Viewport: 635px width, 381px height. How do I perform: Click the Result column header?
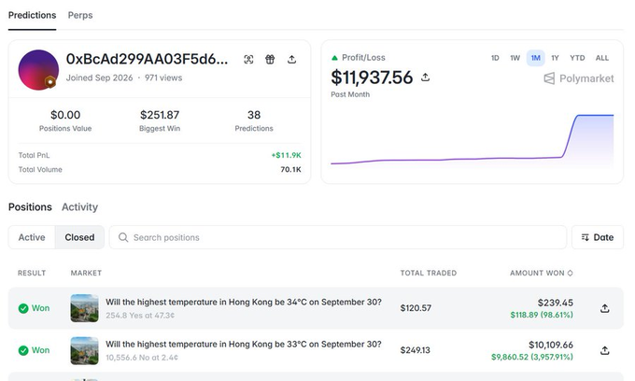pos(32,273)
